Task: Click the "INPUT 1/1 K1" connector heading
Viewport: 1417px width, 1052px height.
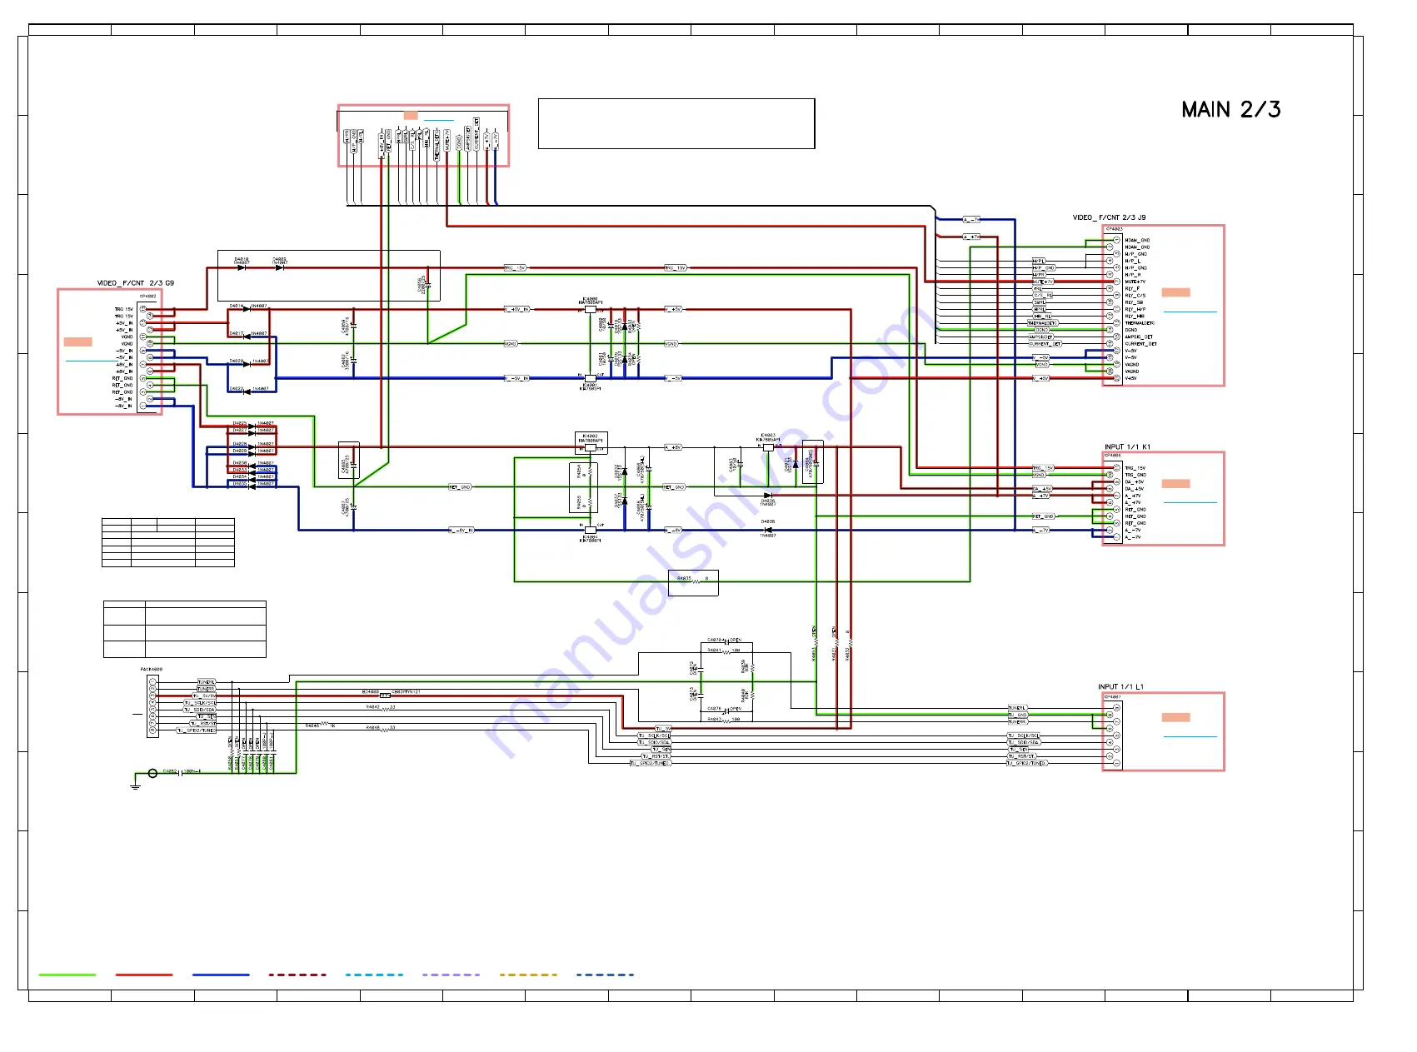Action: coord(1127,447)
